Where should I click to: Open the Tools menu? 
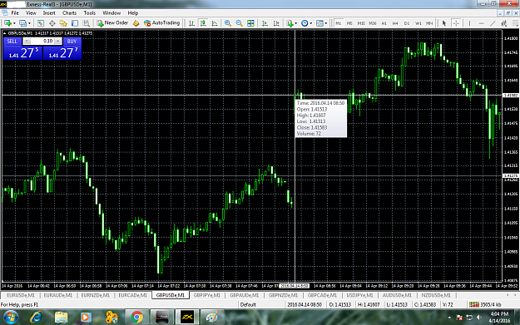90,13
